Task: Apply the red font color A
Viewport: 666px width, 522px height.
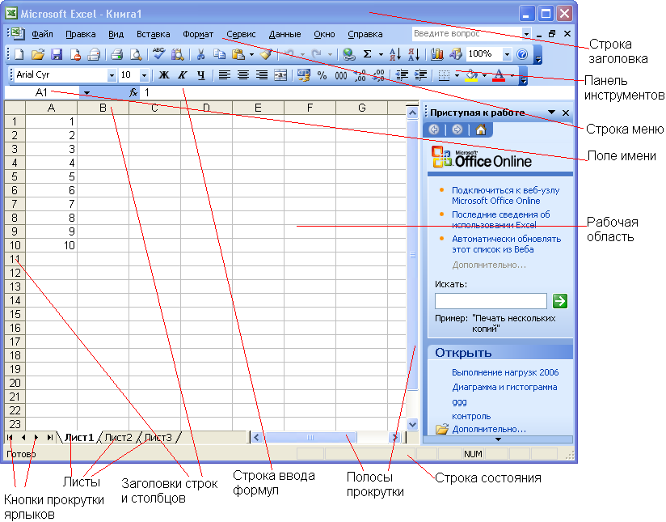Action: (499, 76)
